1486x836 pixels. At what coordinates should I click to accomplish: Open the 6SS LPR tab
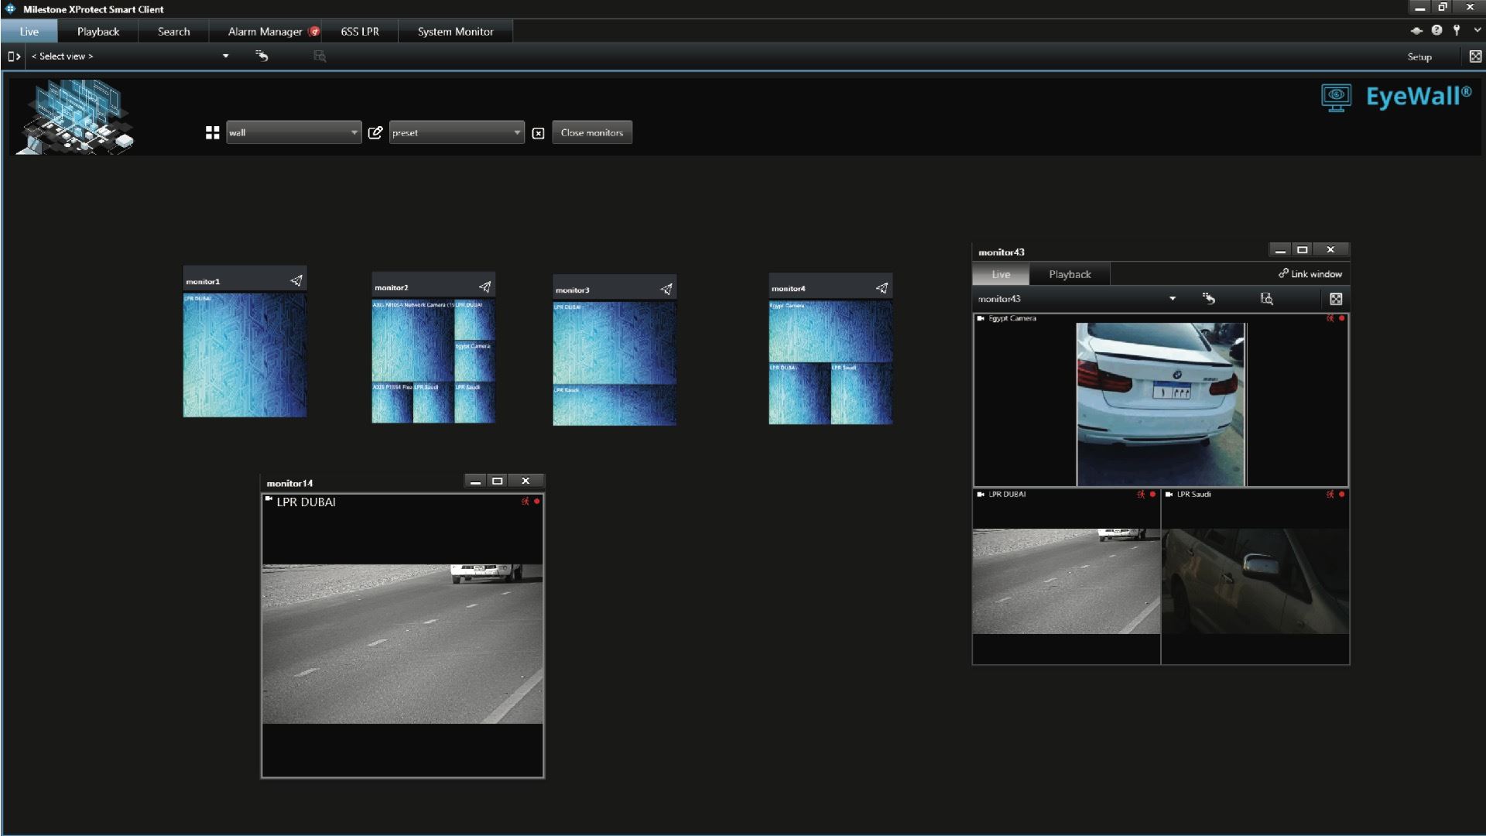[360, 32]
